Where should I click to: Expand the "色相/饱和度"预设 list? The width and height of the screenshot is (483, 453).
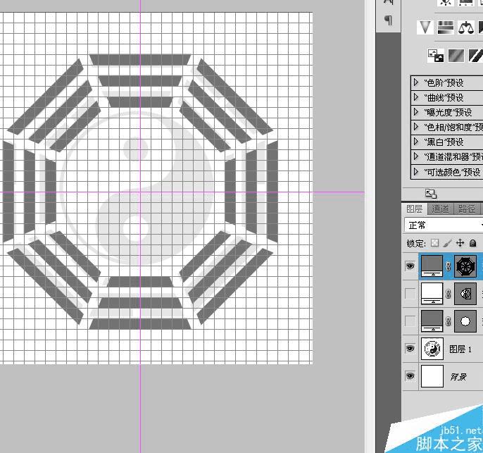click(416, 127)
